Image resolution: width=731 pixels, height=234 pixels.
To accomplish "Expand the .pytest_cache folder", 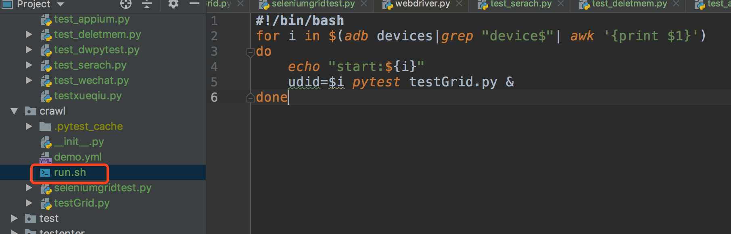I will 29,126.
